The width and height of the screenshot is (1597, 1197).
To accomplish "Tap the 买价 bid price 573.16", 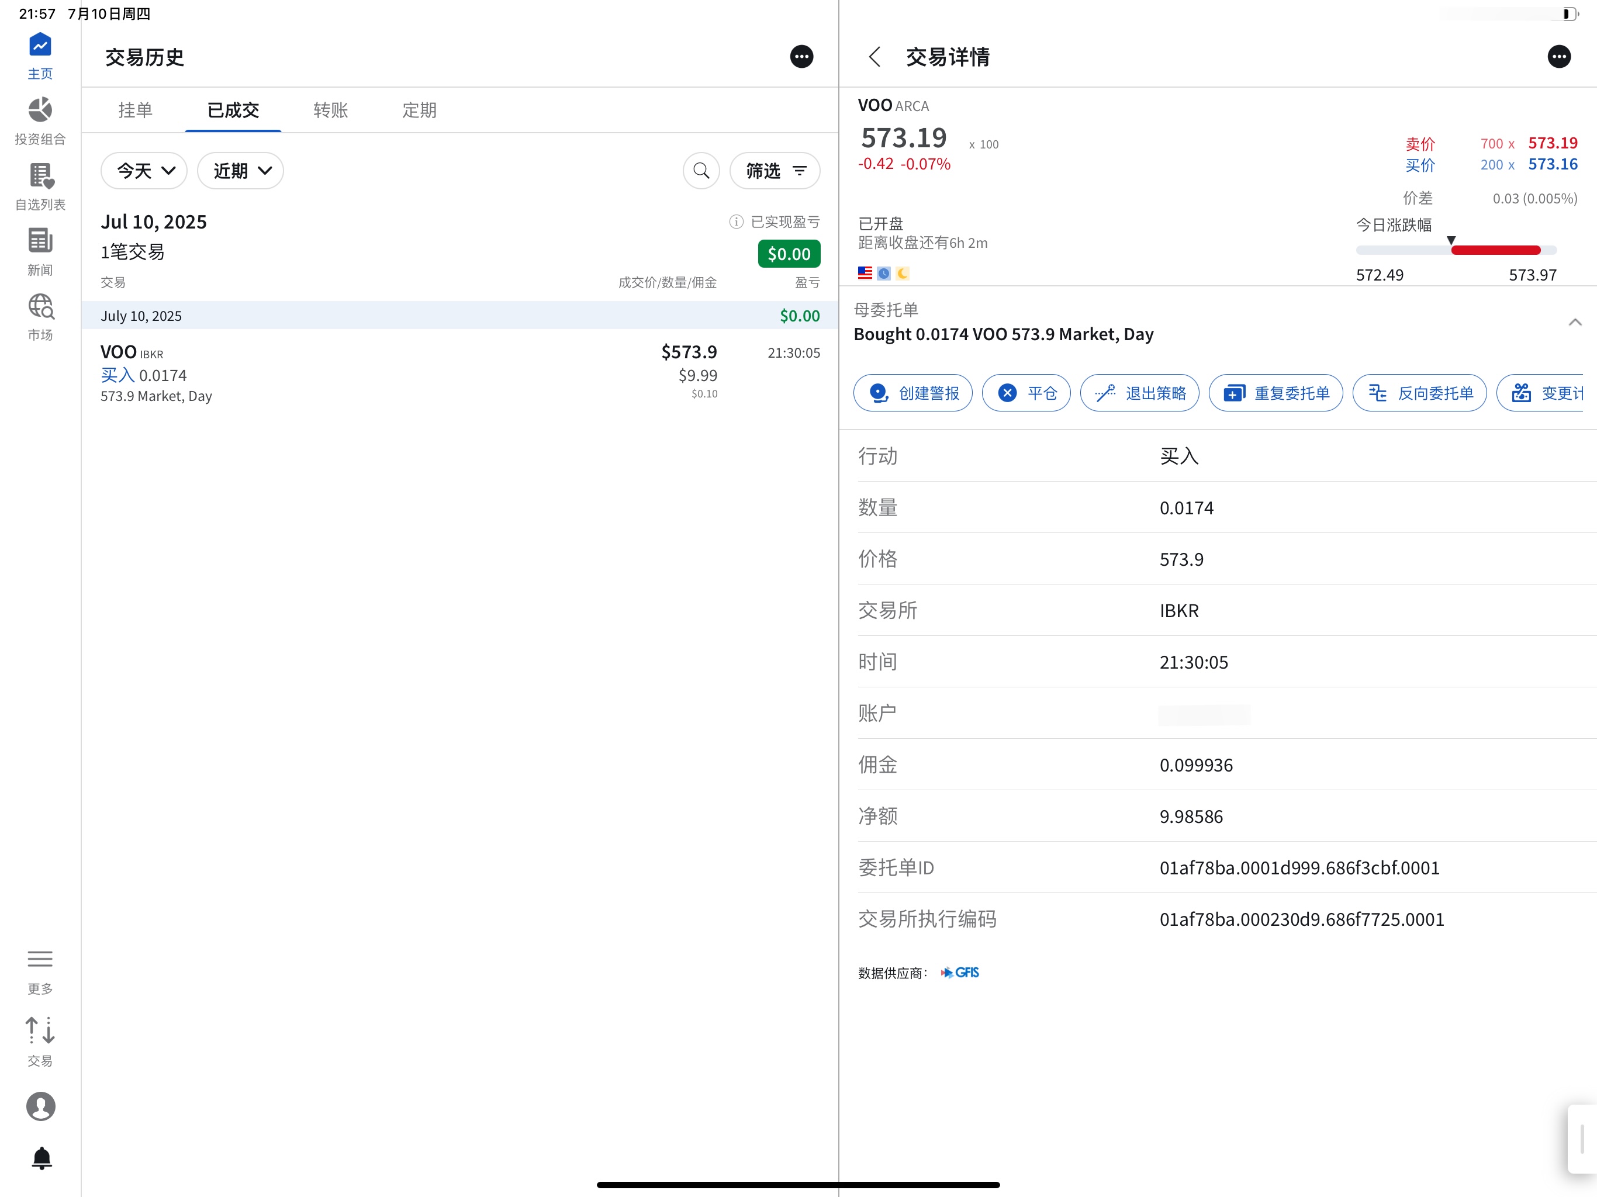I will pyautogui.click(x=1552, y=164).
